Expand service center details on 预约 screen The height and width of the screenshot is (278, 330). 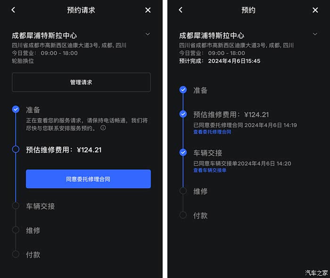click(315, 34)
